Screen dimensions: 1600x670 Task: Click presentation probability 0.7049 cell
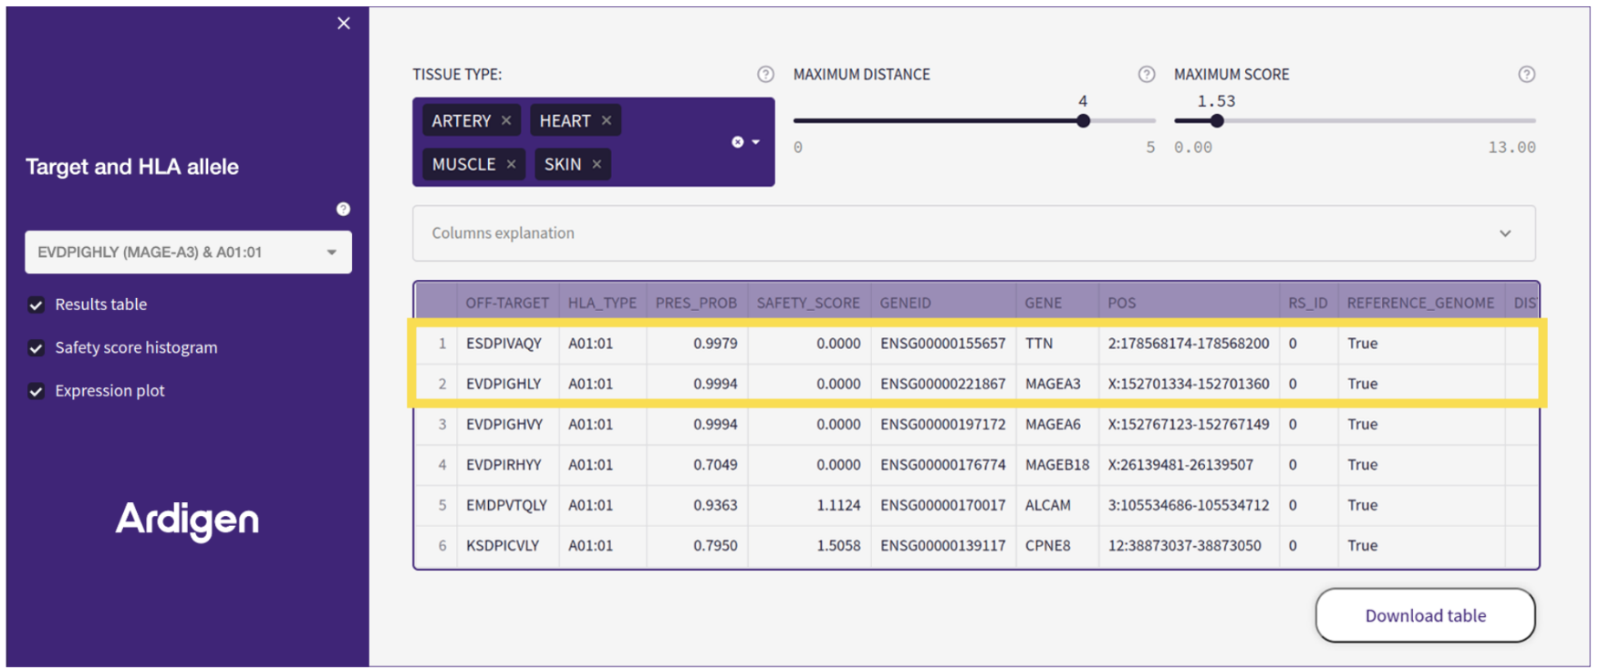click(x=696, y=465)
